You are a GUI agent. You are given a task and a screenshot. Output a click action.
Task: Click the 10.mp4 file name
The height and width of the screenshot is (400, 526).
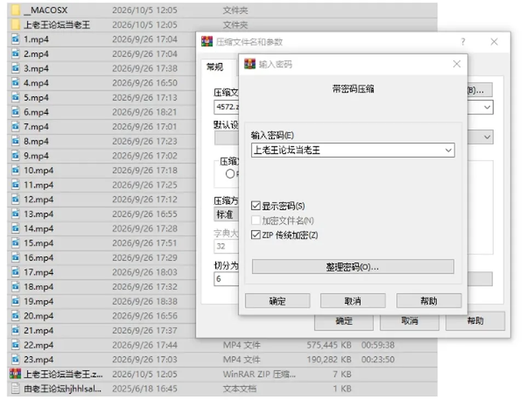[38, 170]
